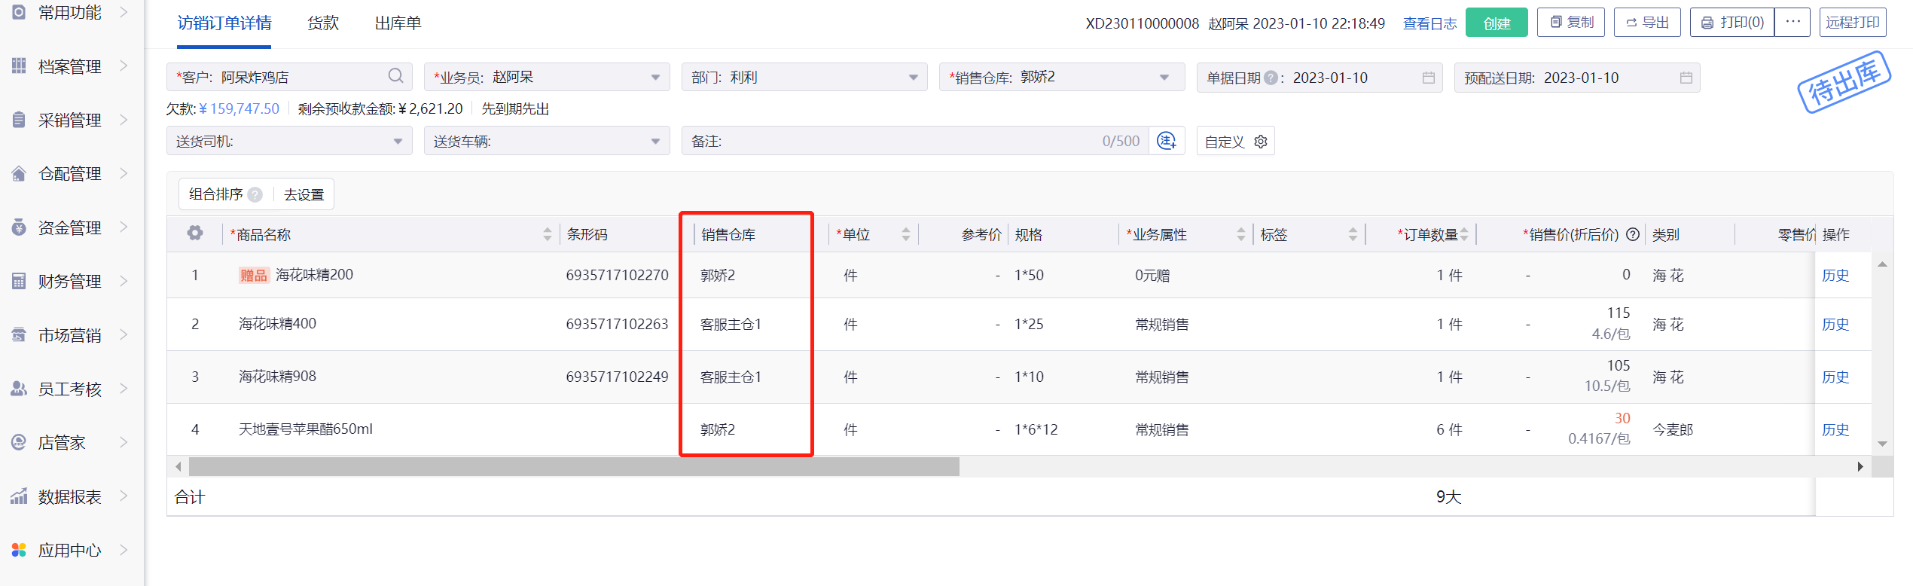Click the table scroll-right arrow

[1860, 466]
